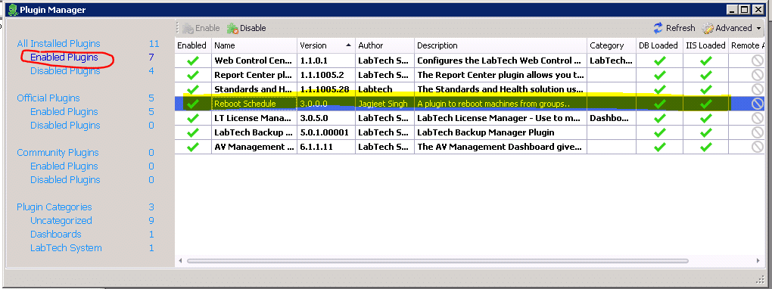
Task: Click the Enabled checkmark for AV Management
Action: [193, 147]
